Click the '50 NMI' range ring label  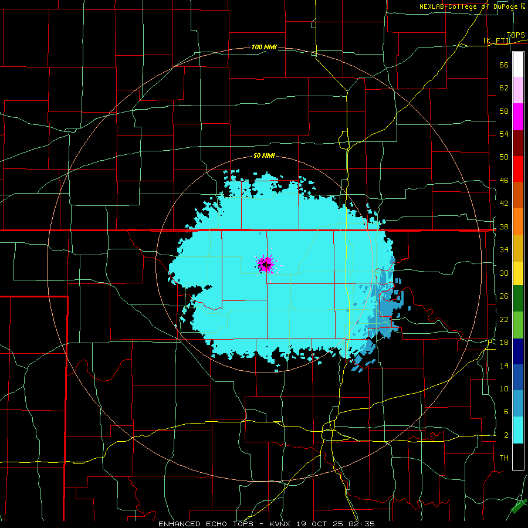coord(264,155)
